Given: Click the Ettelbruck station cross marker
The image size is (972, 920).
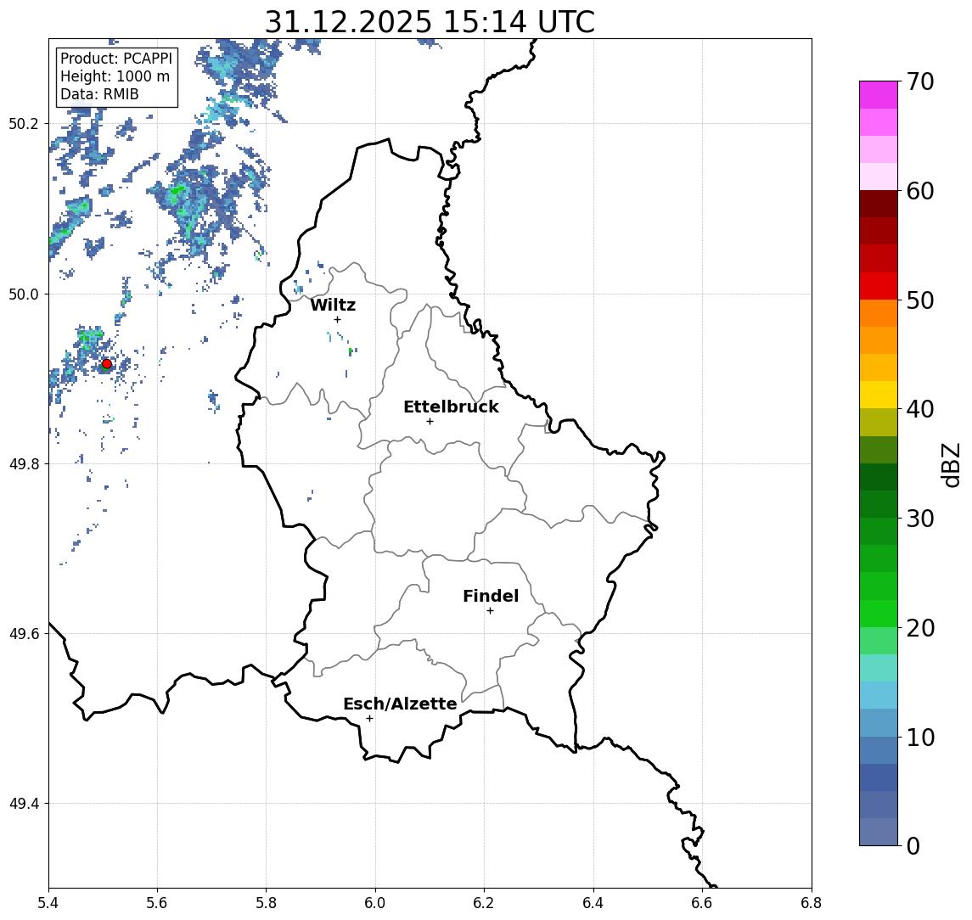Looking at the screenshot, I should pyautogui.click(x=430, y=422).
